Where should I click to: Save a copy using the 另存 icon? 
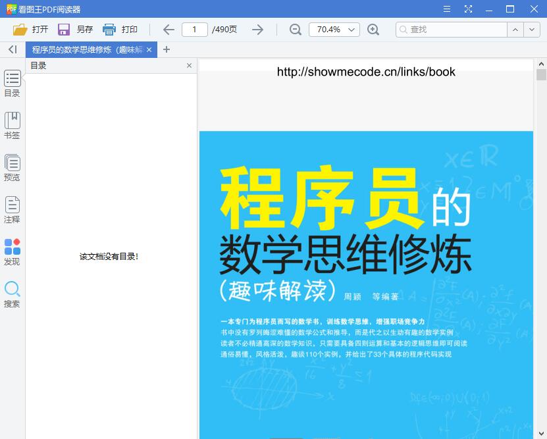click(x=63, y=30)
